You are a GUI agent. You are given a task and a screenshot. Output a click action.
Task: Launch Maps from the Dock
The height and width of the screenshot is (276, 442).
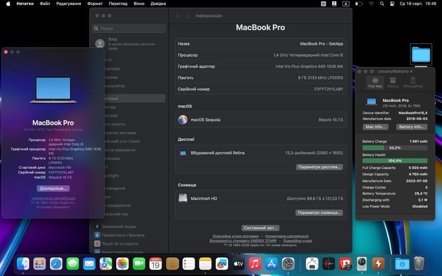tap(106, 264)
